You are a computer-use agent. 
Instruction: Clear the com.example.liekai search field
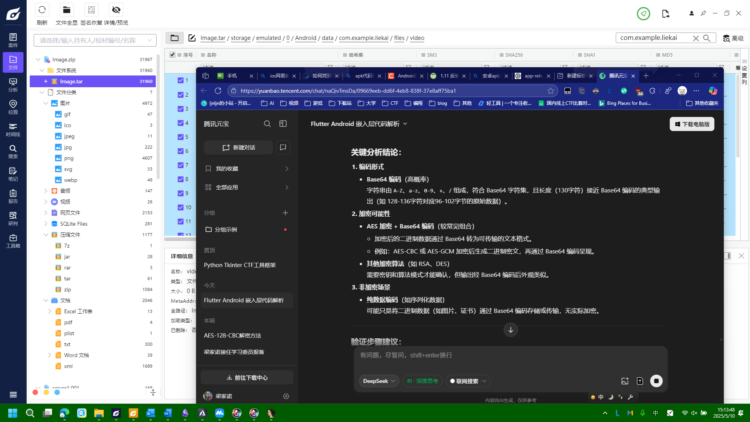696,38
